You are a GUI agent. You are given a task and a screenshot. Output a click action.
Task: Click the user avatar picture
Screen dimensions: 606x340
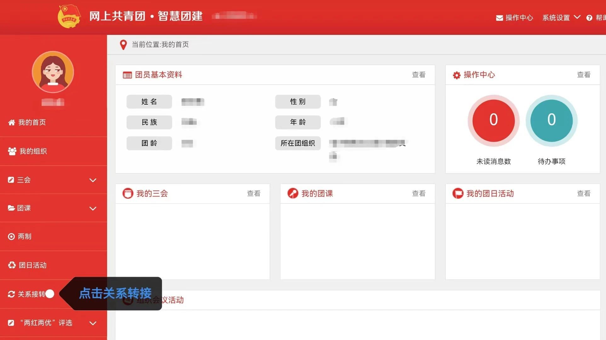(x=53, y=72)
